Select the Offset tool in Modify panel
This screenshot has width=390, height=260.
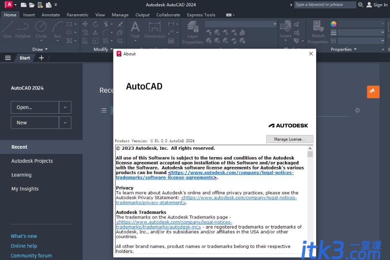(120, 41)
